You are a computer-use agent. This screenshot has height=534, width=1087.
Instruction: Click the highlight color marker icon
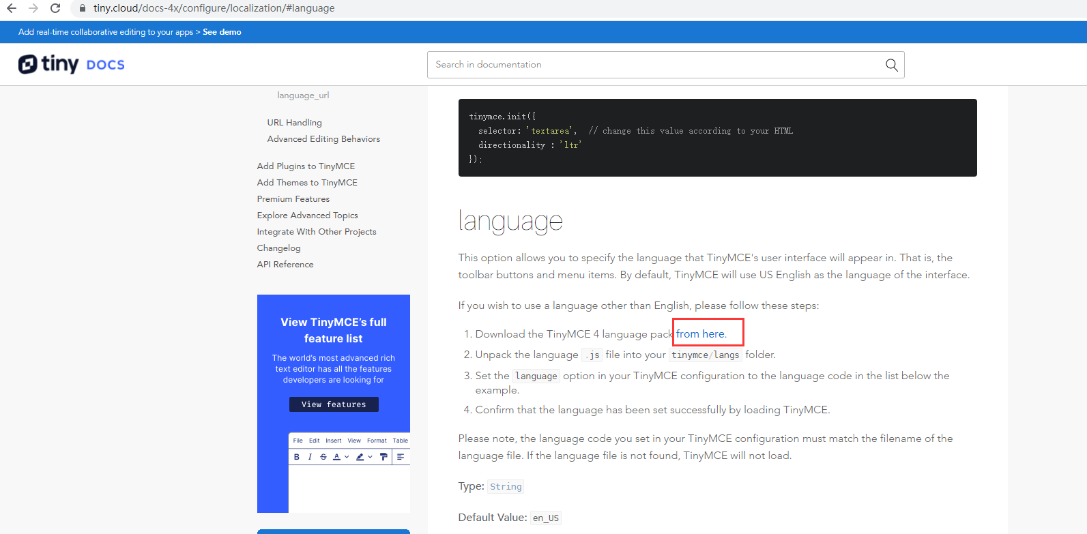(360, 457)
